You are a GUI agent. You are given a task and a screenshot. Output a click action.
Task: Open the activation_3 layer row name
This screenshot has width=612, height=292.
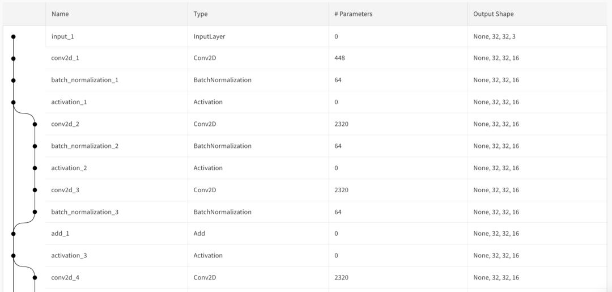click(x=69, y=256)
